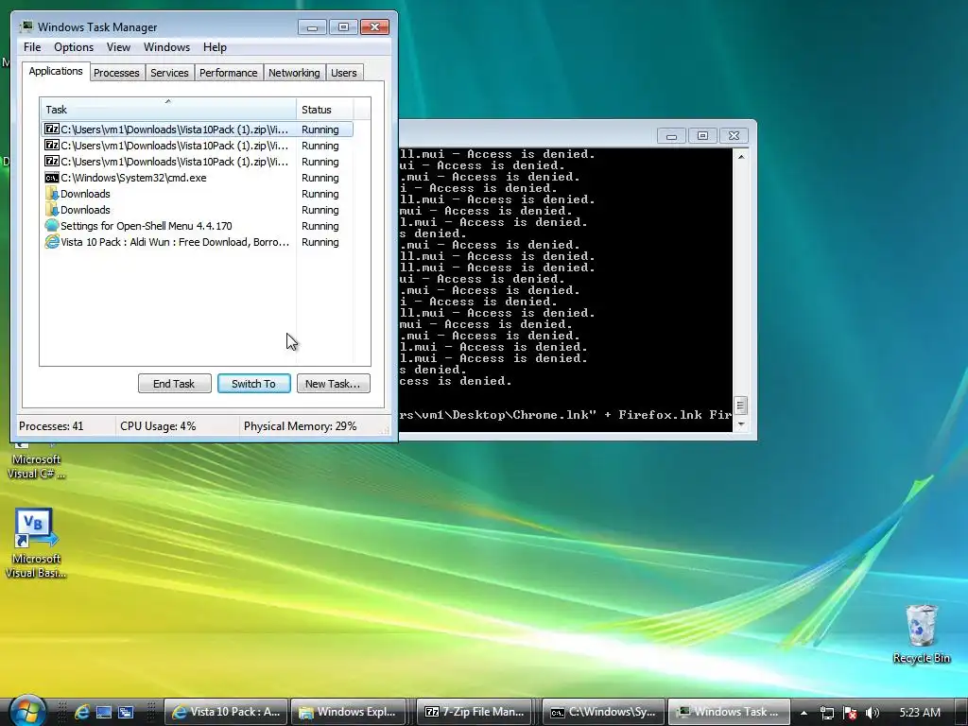Open the Windows Start orb
Image resolution: width=968 pixels, height=726 pixels.
[x=27, y=711]
